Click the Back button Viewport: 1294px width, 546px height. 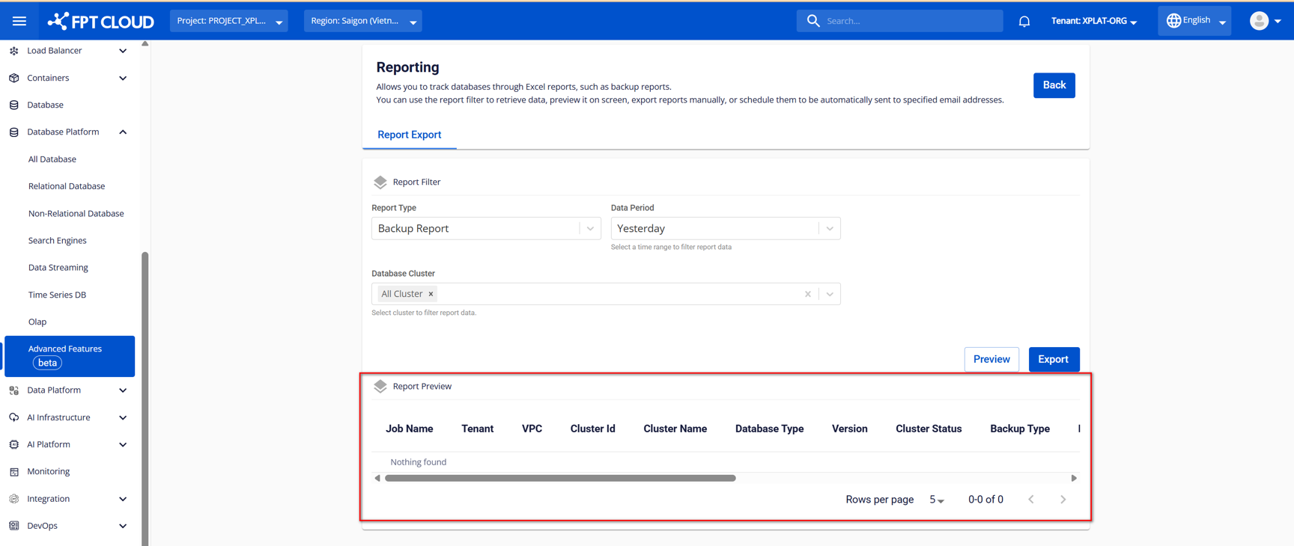tap(1054, 85)
